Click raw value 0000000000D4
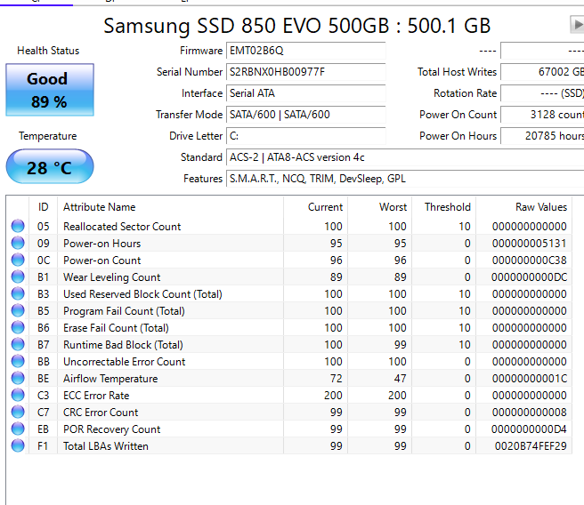The image size is (584, 505). click(x=529, y=429)
